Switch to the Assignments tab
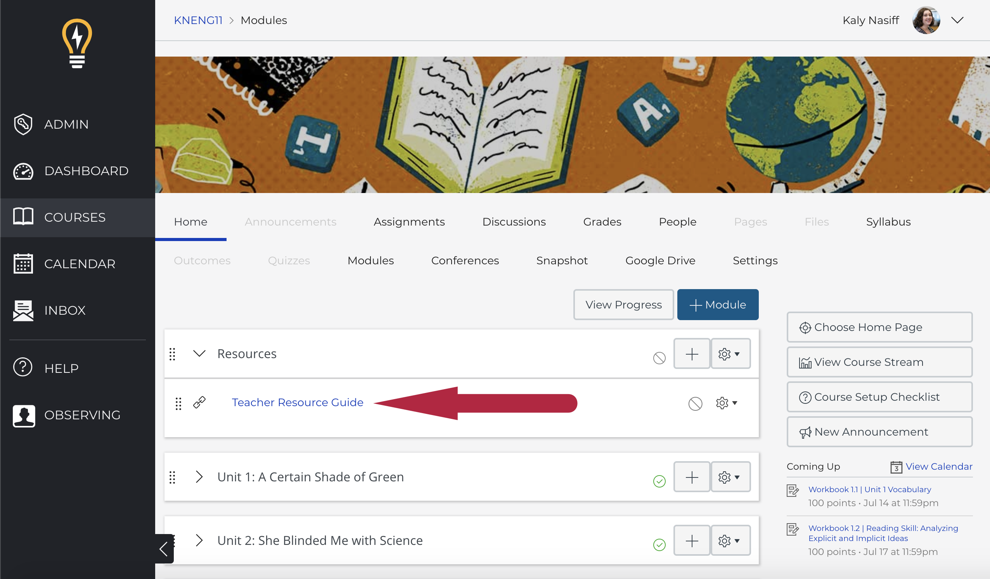Viewport: 990px width, 579px height. 409,222
